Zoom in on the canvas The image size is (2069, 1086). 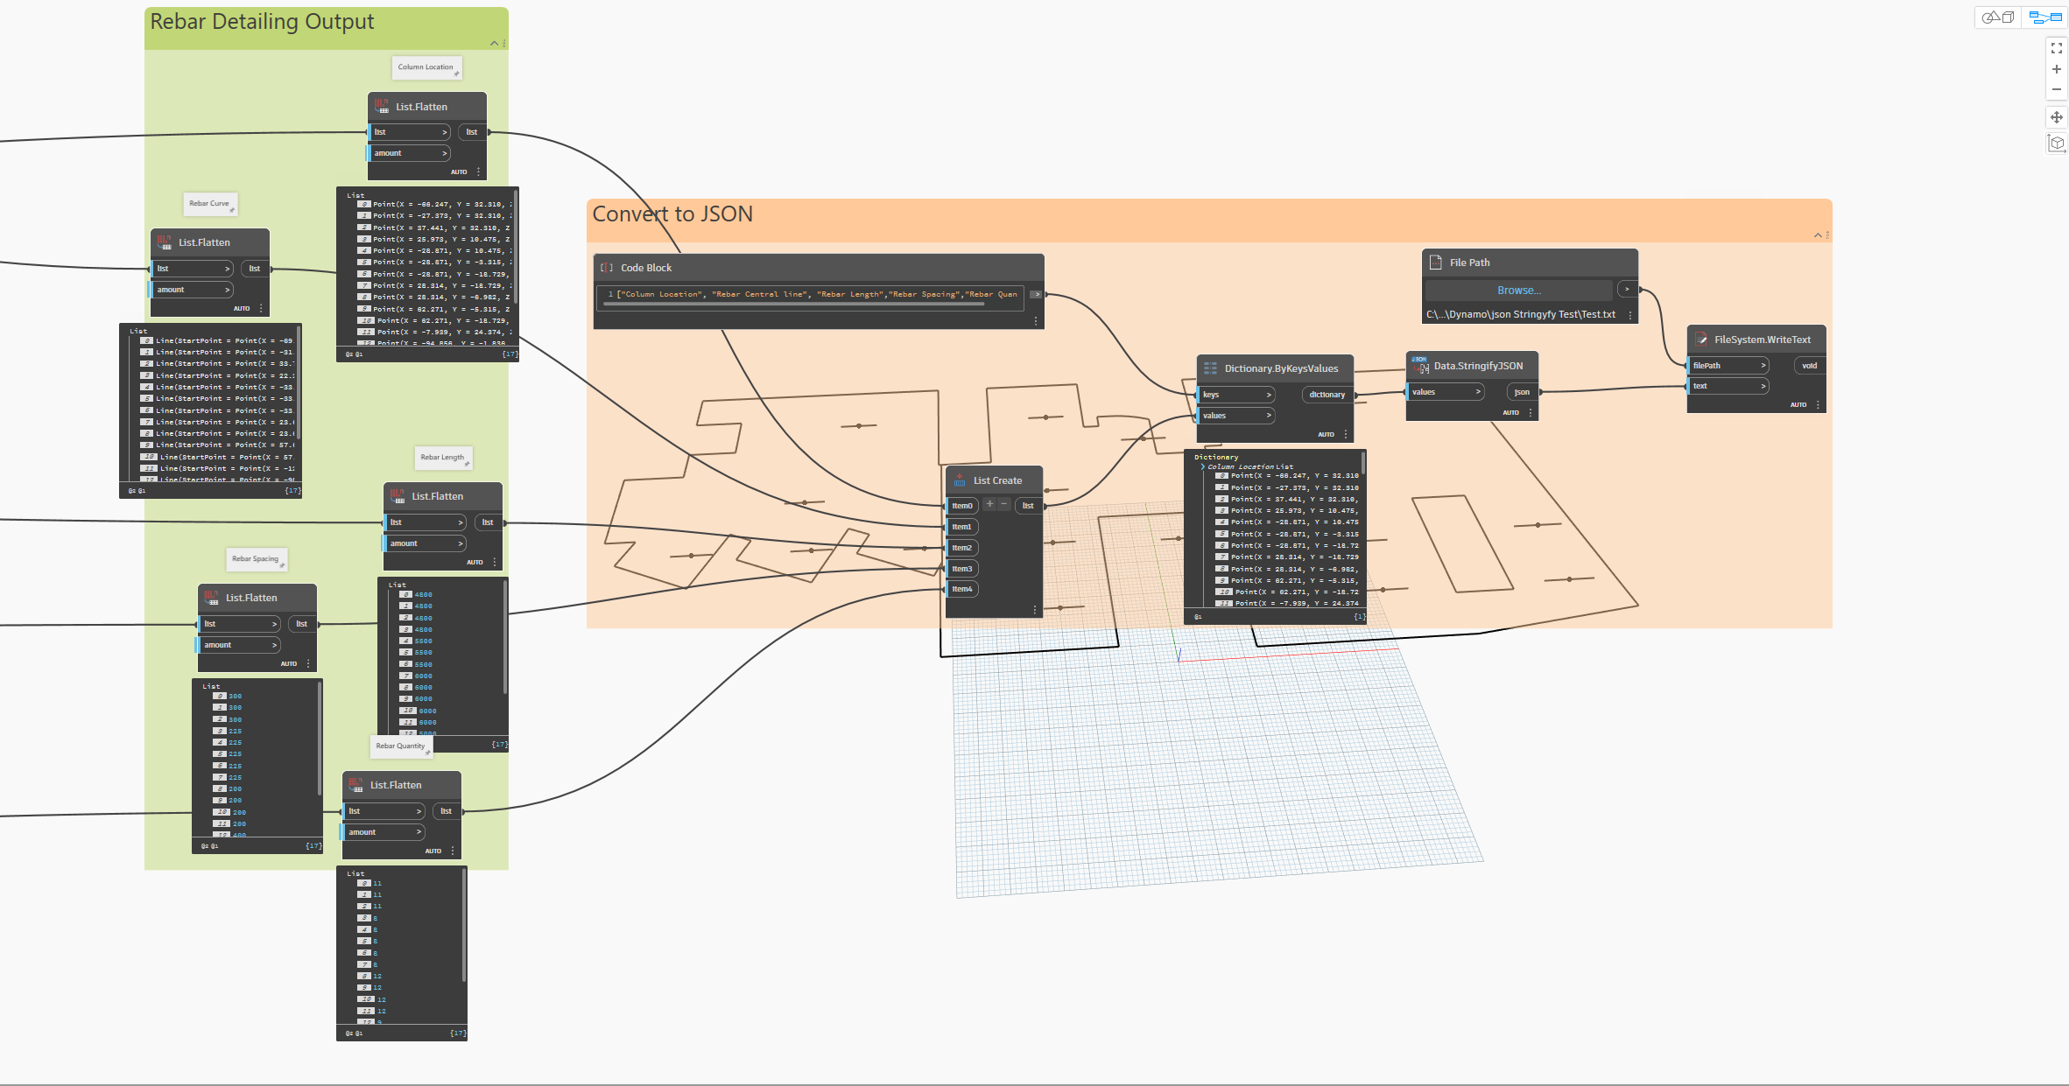tap(2056, 69)
